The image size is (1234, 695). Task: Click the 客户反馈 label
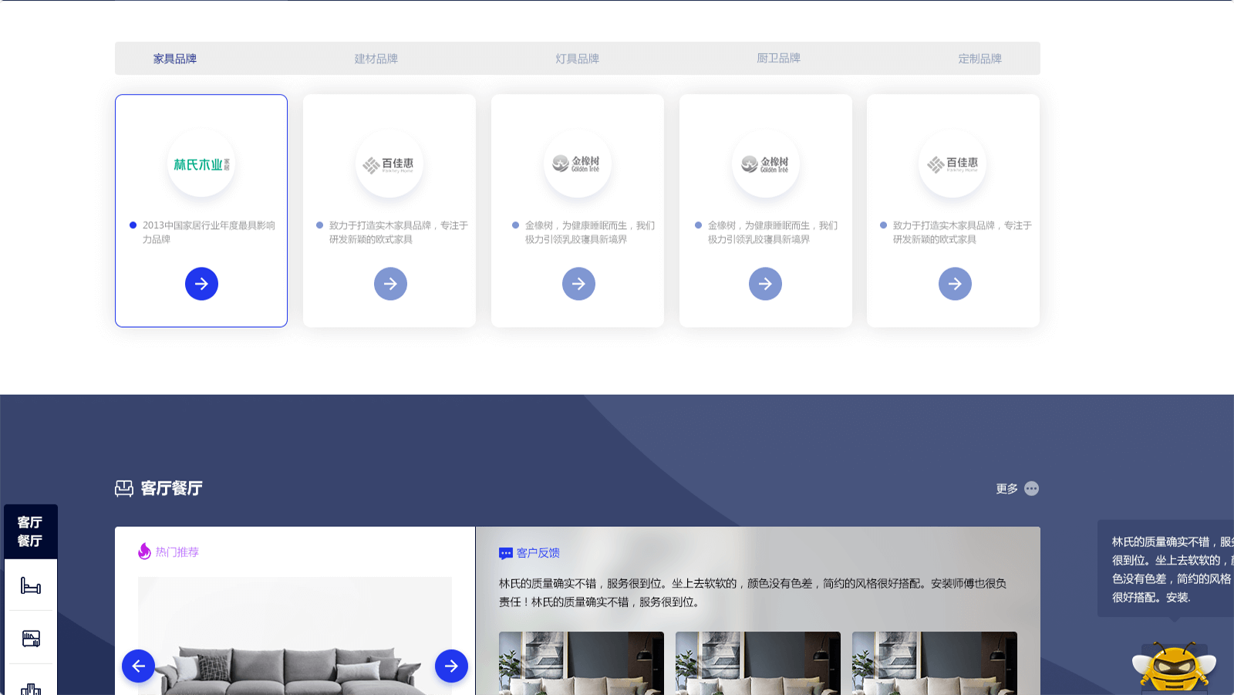click(x=538, y=553)
